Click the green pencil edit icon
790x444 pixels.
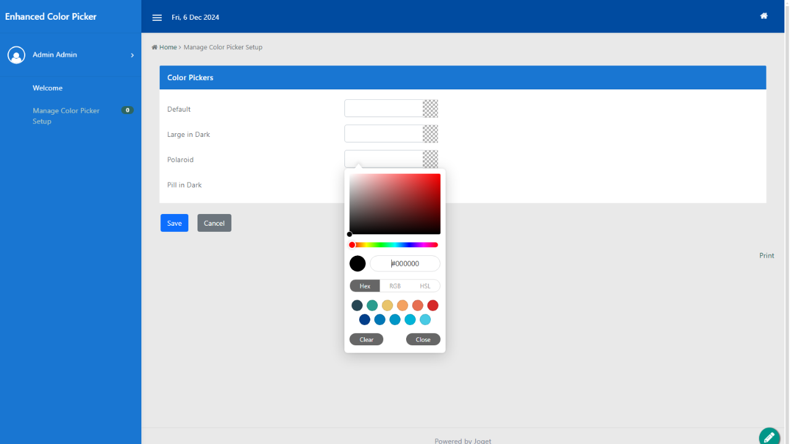click(769, 437)
